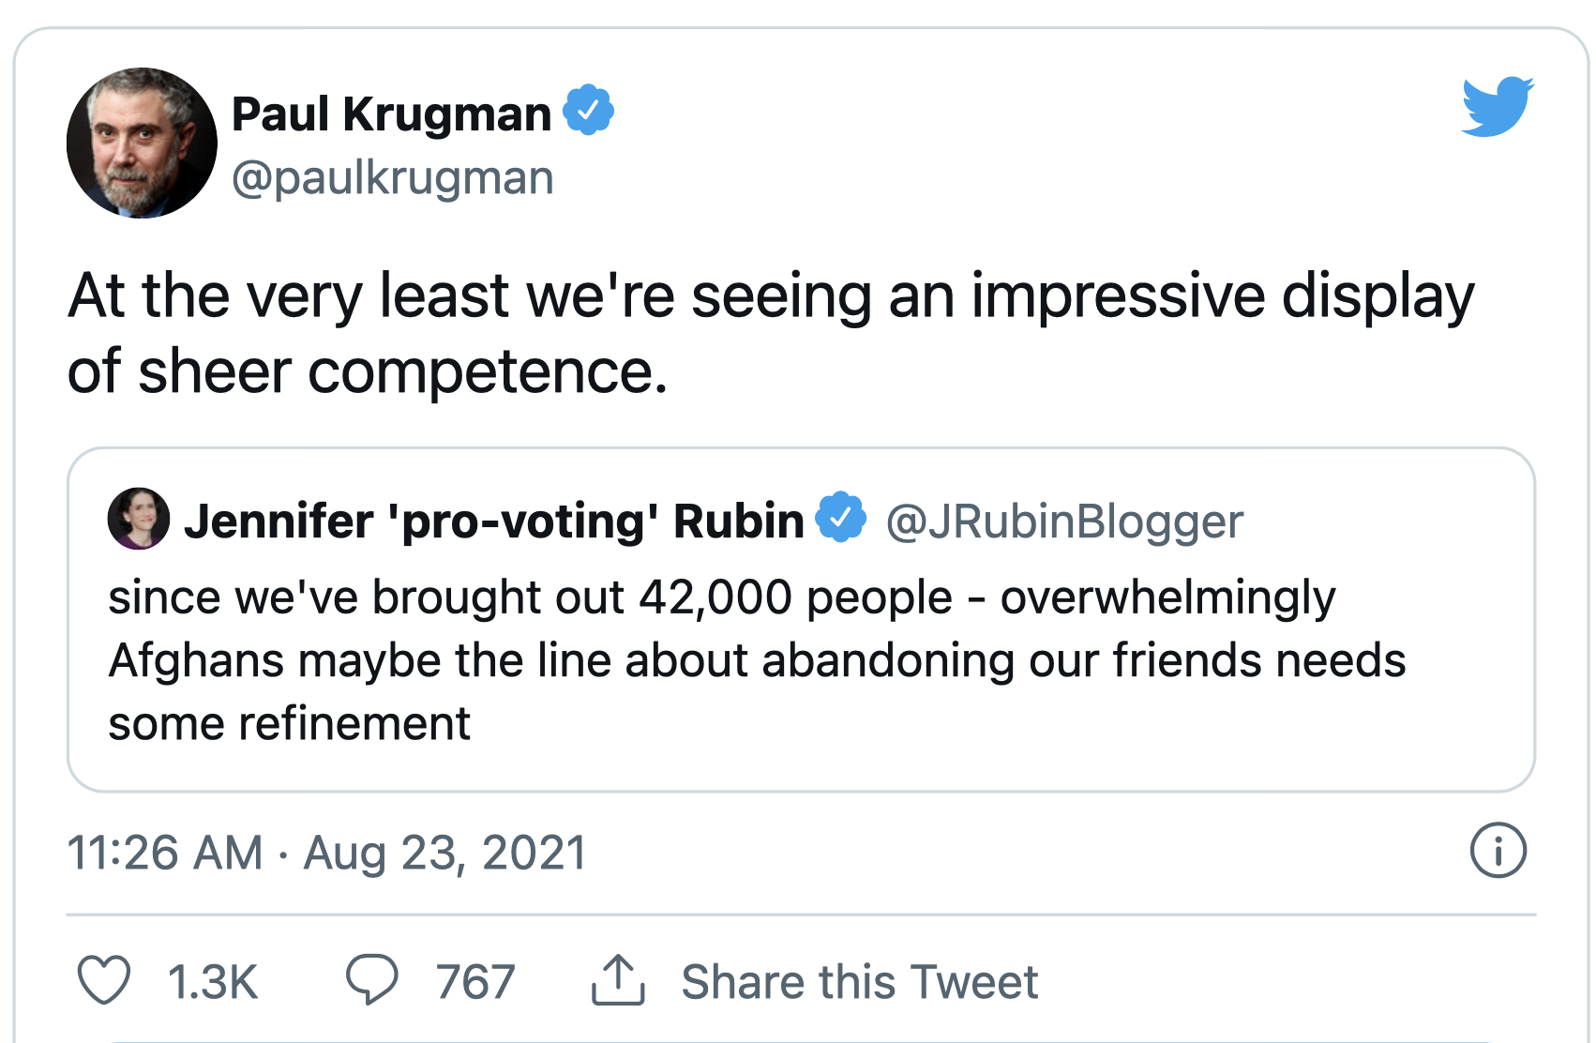Image resolution: width=1596 pixels, height=1043 pixels.
Task: Open Paul Krugman's profile photo
Action: pos(142,143)
